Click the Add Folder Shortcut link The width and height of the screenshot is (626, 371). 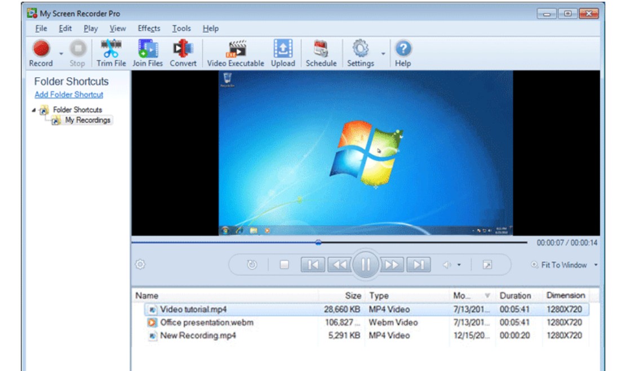coord(69,95)
